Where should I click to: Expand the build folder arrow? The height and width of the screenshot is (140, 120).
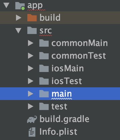point(19,18)
